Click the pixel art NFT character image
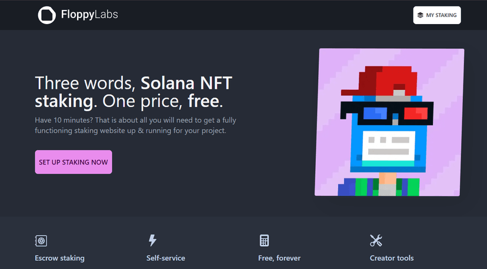Image resolution: width=487 pixels, height=269 pixels. 389,122
